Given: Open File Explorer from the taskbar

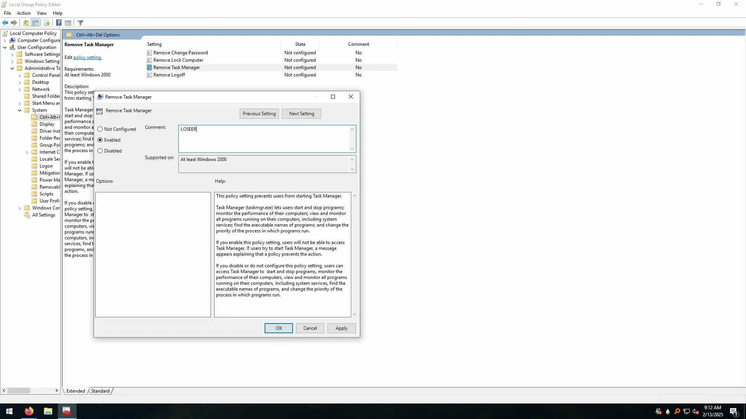Looking at the screenshot, I should click(48, 411).
